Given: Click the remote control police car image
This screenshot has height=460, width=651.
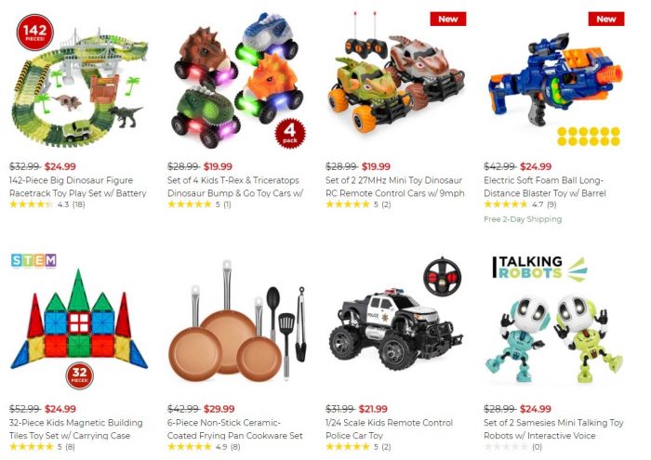Looking at the screenshot, I should point(395,322).
